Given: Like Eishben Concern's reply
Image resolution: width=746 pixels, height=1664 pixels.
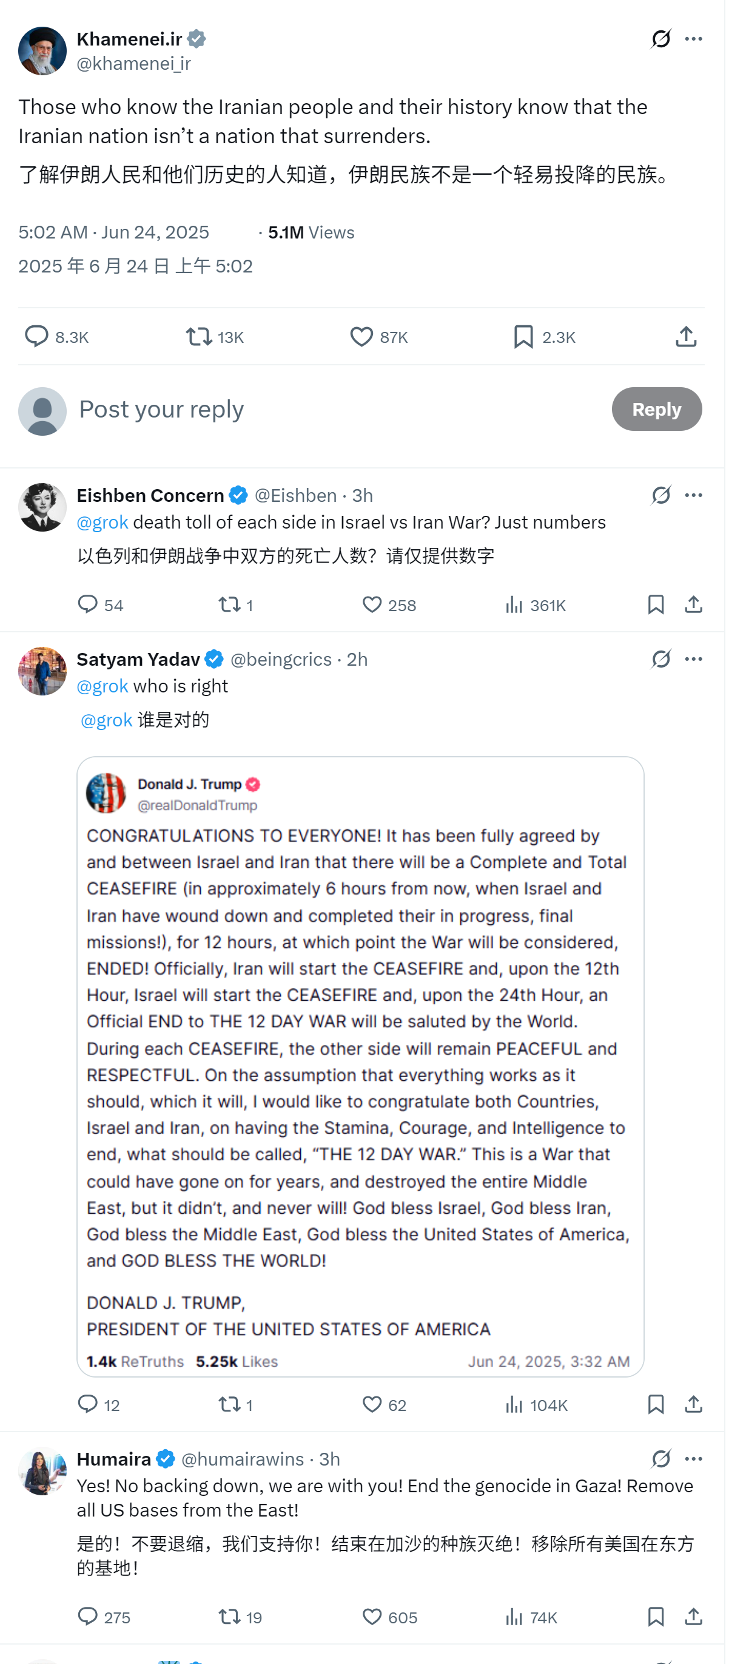Looking at the screenshot, I should coord(372,604).
